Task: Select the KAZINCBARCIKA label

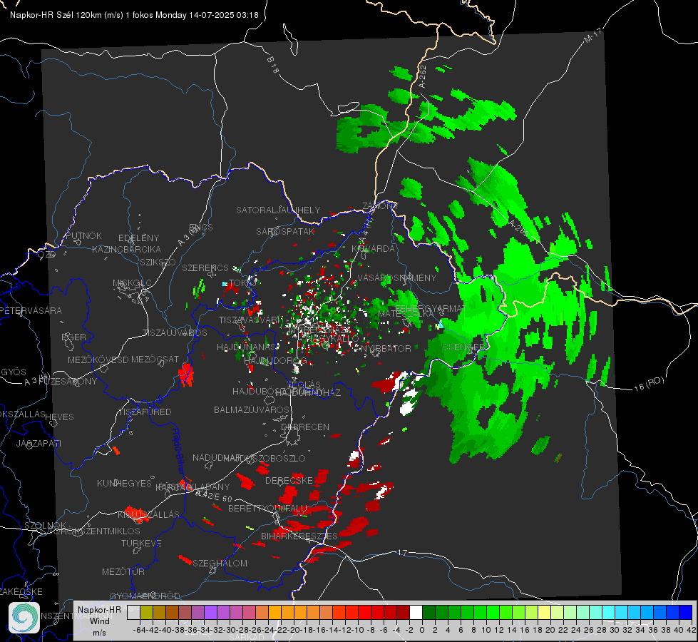Action: pos(126,249)
